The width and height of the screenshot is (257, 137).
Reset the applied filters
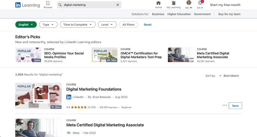point(148,25)
